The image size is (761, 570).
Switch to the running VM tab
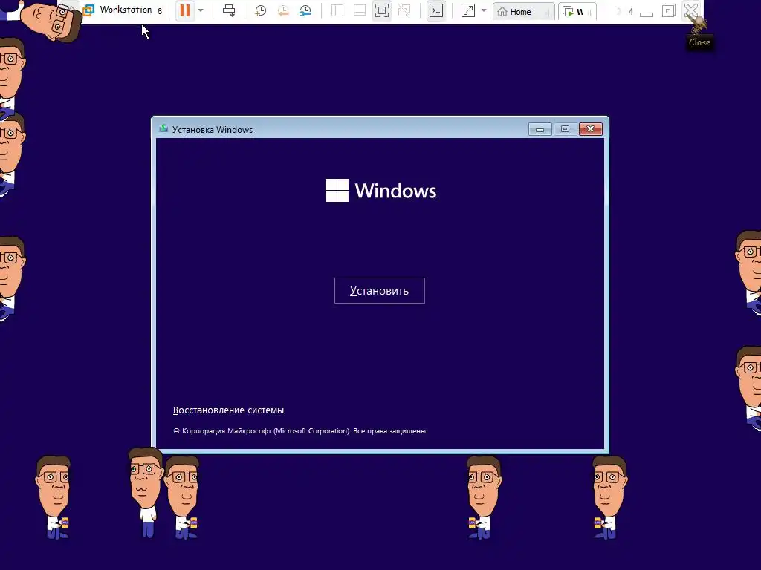click(577, 12)
